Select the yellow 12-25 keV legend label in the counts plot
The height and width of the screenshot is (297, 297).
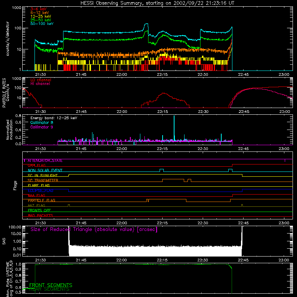40,16
